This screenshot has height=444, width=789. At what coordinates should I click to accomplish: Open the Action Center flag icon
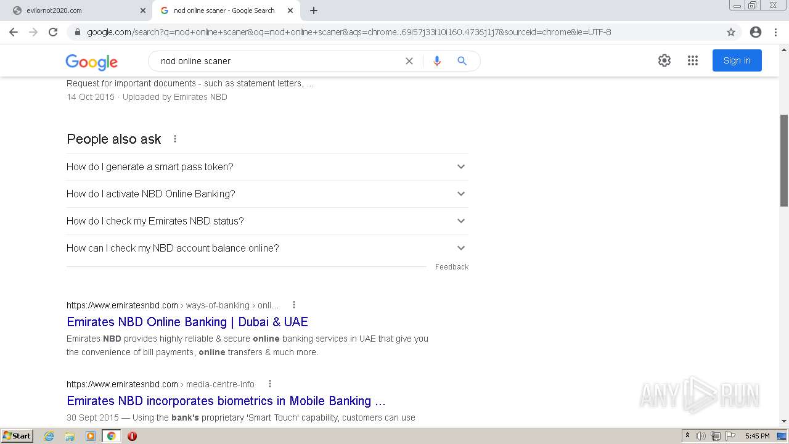(730, 436)
